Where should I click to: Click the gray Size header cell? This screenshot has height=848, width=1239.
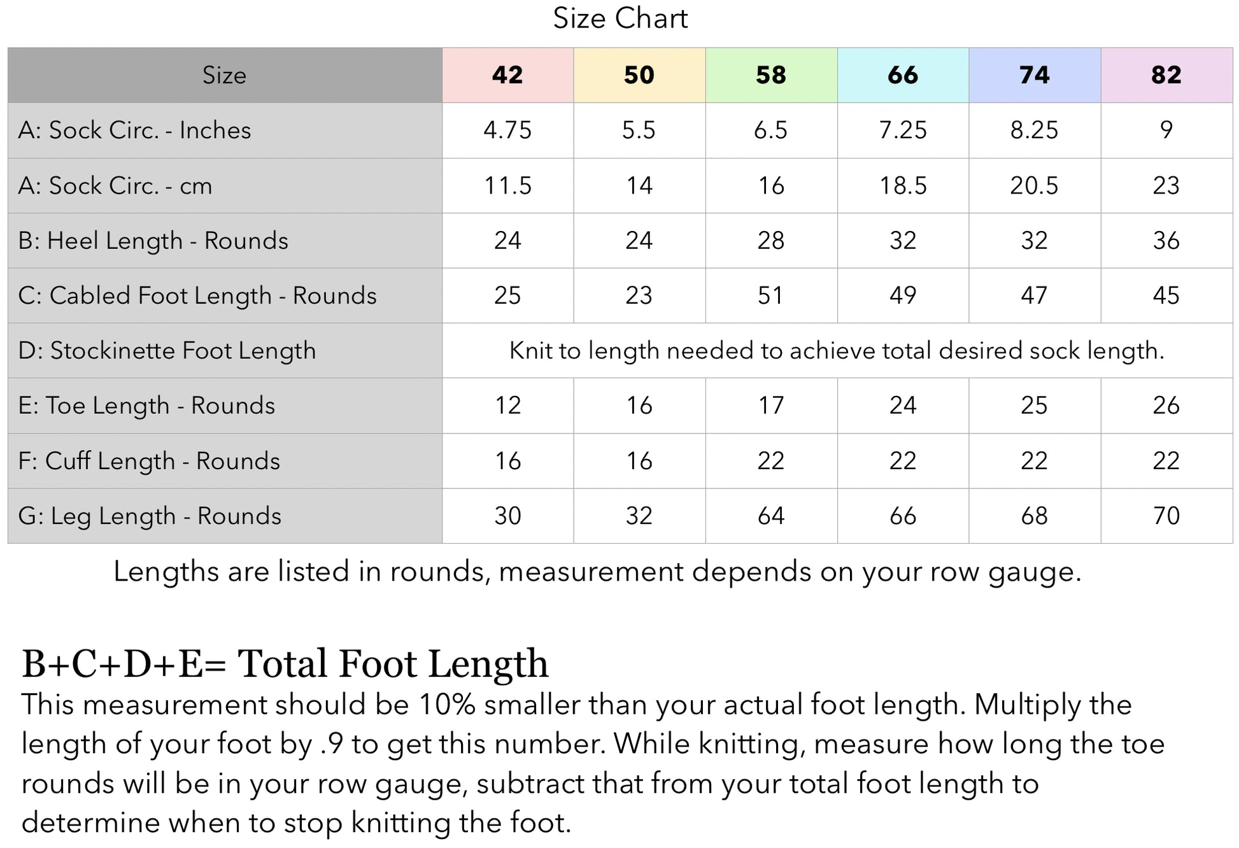pyautogui.click(x=224, y=75)
